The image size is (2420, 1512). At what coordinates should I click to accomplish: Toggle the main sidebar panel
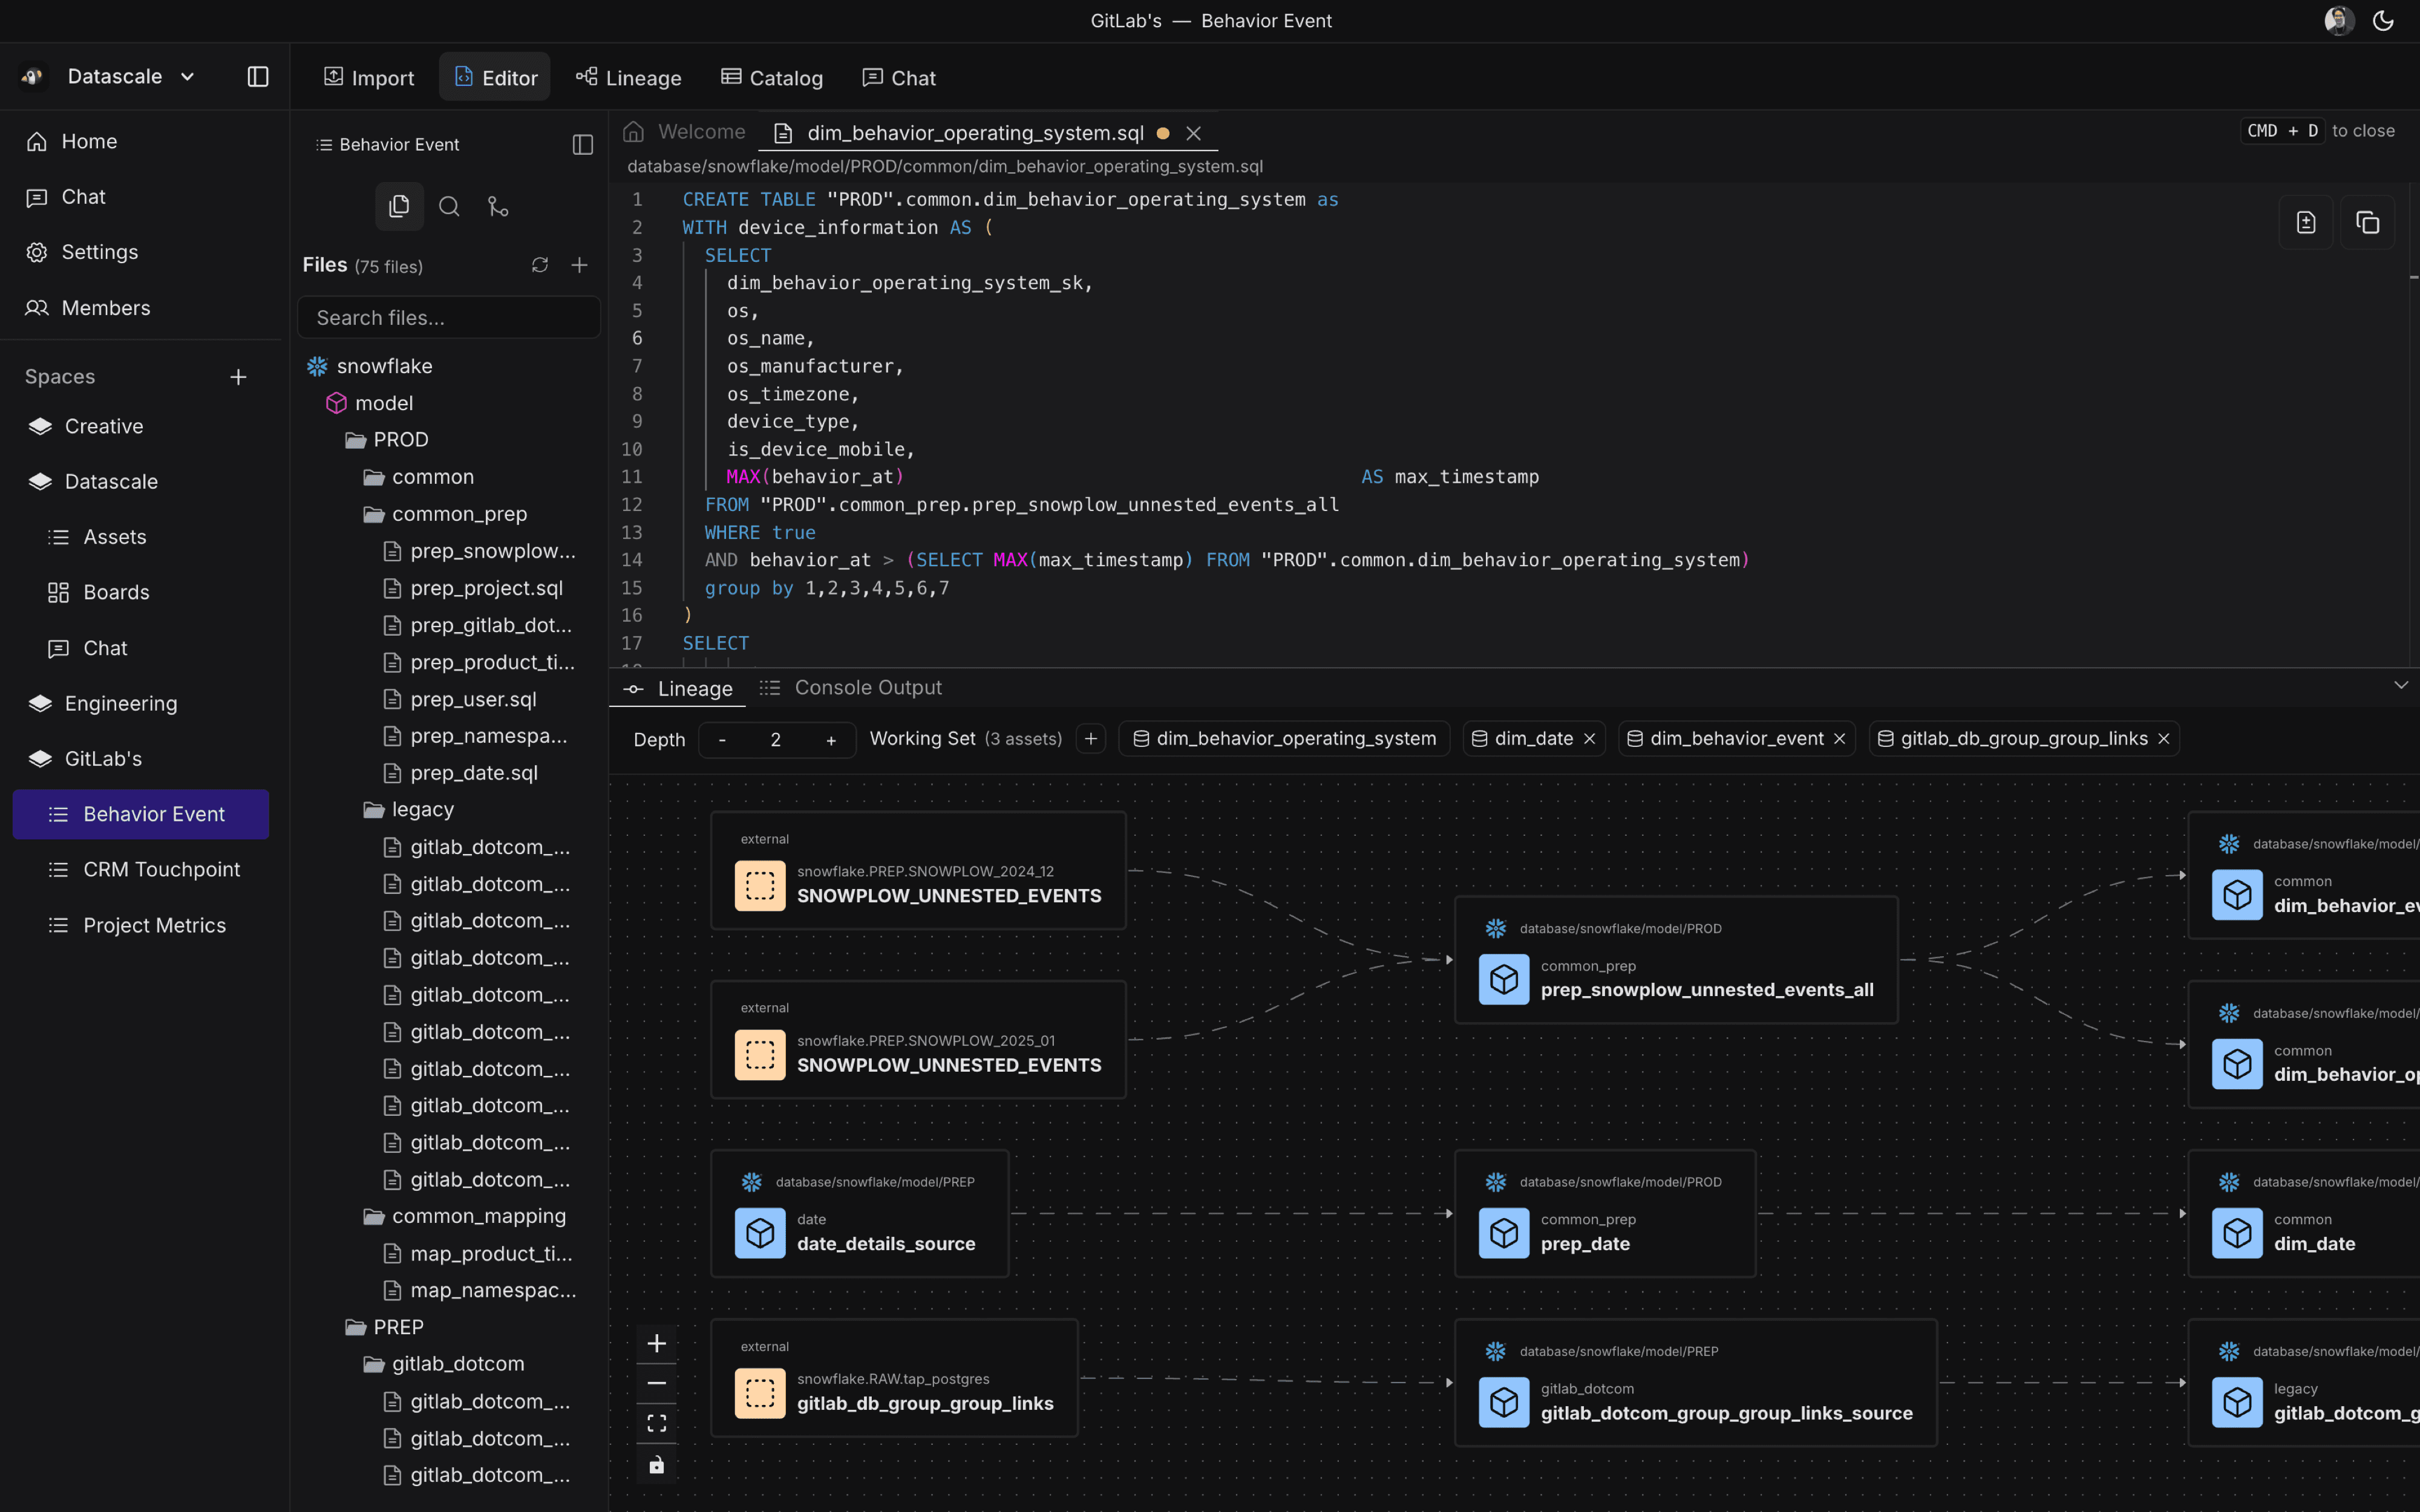coord(258,77)
